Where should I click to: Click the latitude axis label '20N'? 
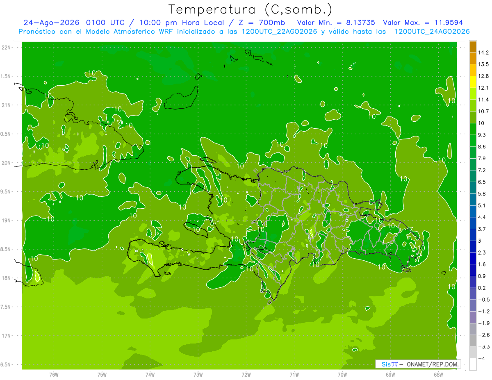click(7, 163)
